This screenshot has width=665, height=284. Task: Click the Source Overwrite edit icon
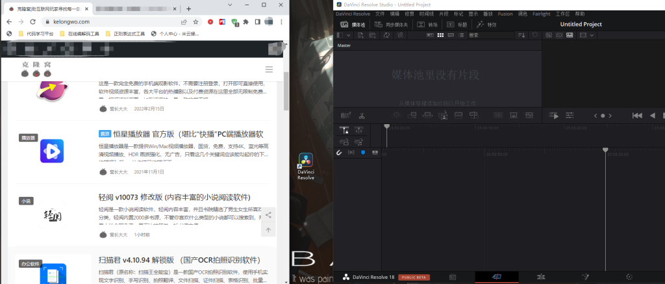473,116
